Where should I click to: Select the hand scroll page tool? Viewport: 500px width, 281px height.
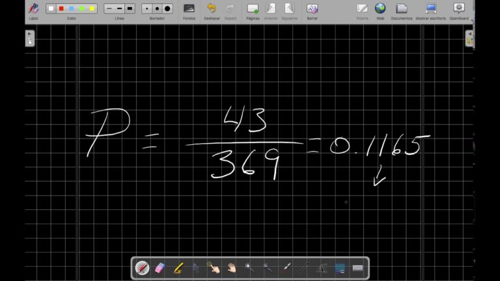click(232, 268)
